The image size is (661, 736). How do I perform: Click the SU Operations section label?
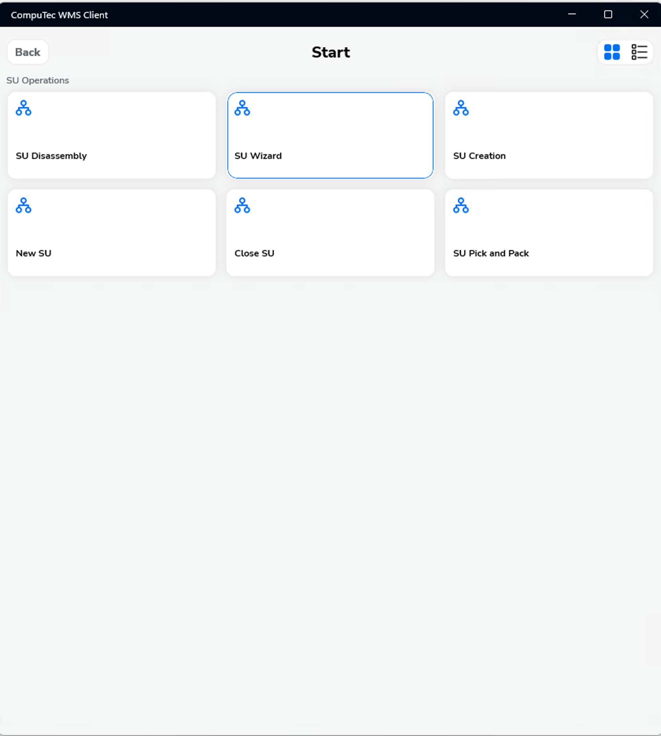click(38, 81)
